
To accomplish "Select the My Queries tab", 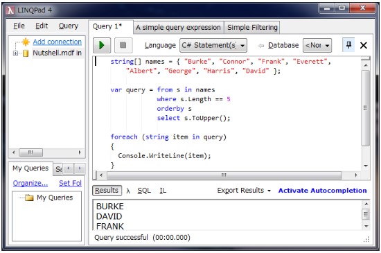I will coord(30,168).
